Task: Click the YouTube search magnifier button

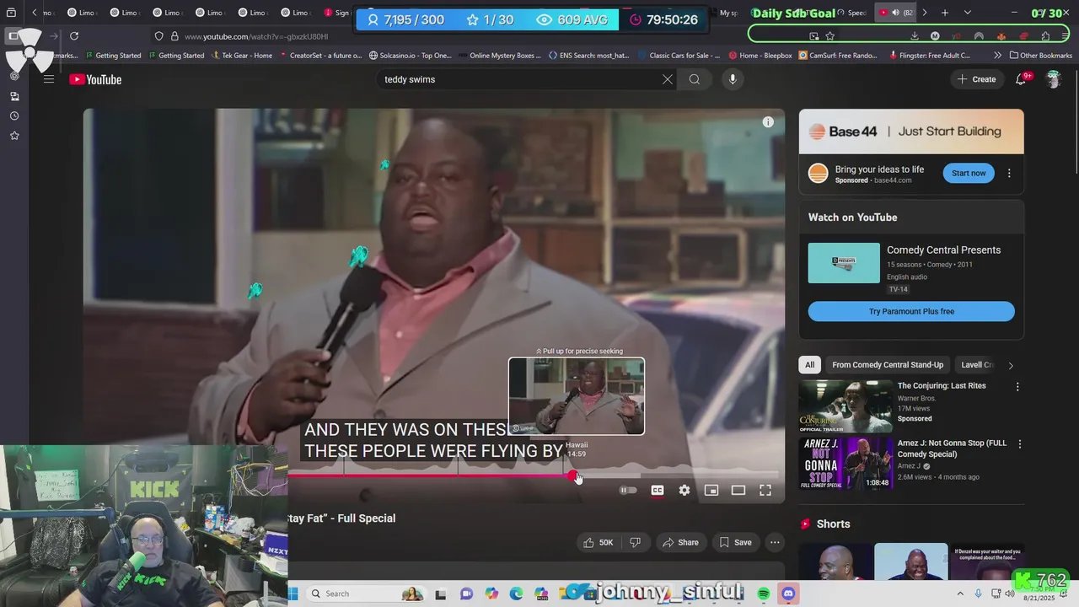Action: click(x=695, y=79)
